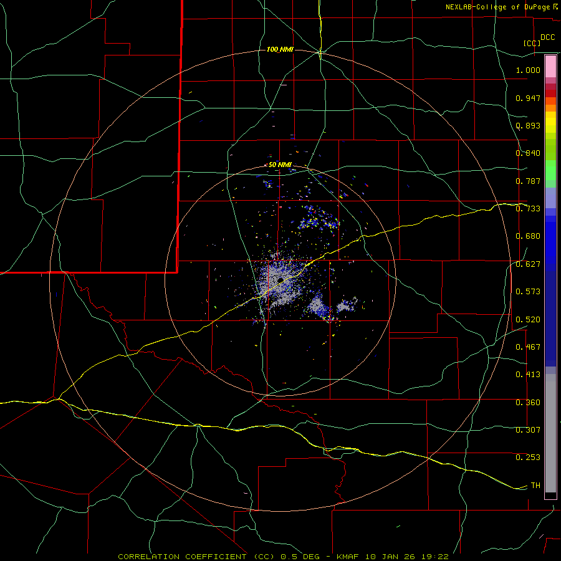Click the 0.520 scale value
Image resolution: width=561 pixels, height=561 pixels.
[528, 320]
